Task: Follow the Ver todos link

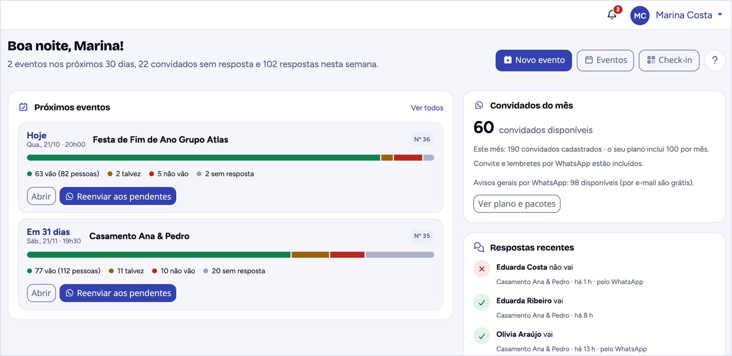Action: [x=427, y=108]
